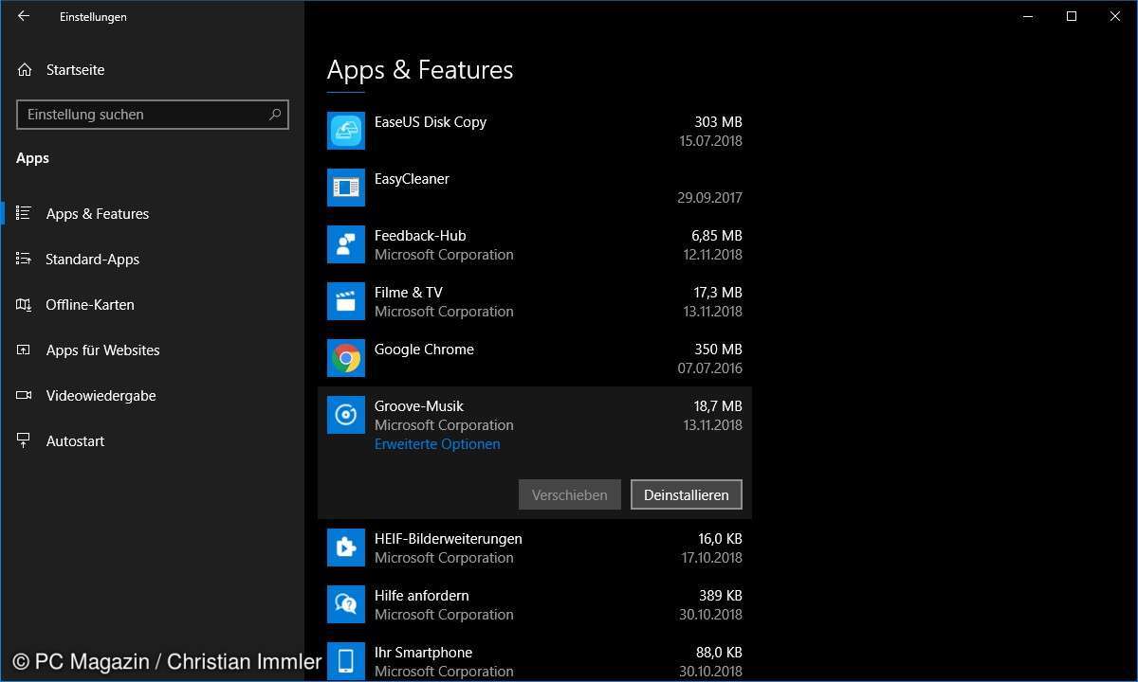
Task: Select the EasyCleaner entry name
Action: pyautogui.click(x=412, y=178)
